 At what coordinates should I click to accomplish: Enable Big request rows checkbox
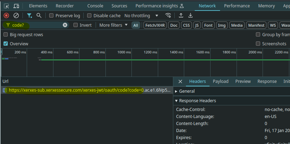tap(6, 34)
